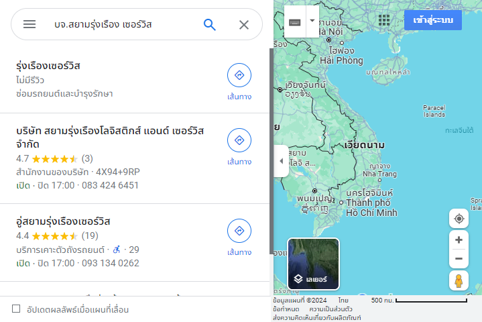Image resolution: width=482 pixels, height=322 pixels.
Task: Expand the input tools dropdown arrow
Action: click(312, 21)
